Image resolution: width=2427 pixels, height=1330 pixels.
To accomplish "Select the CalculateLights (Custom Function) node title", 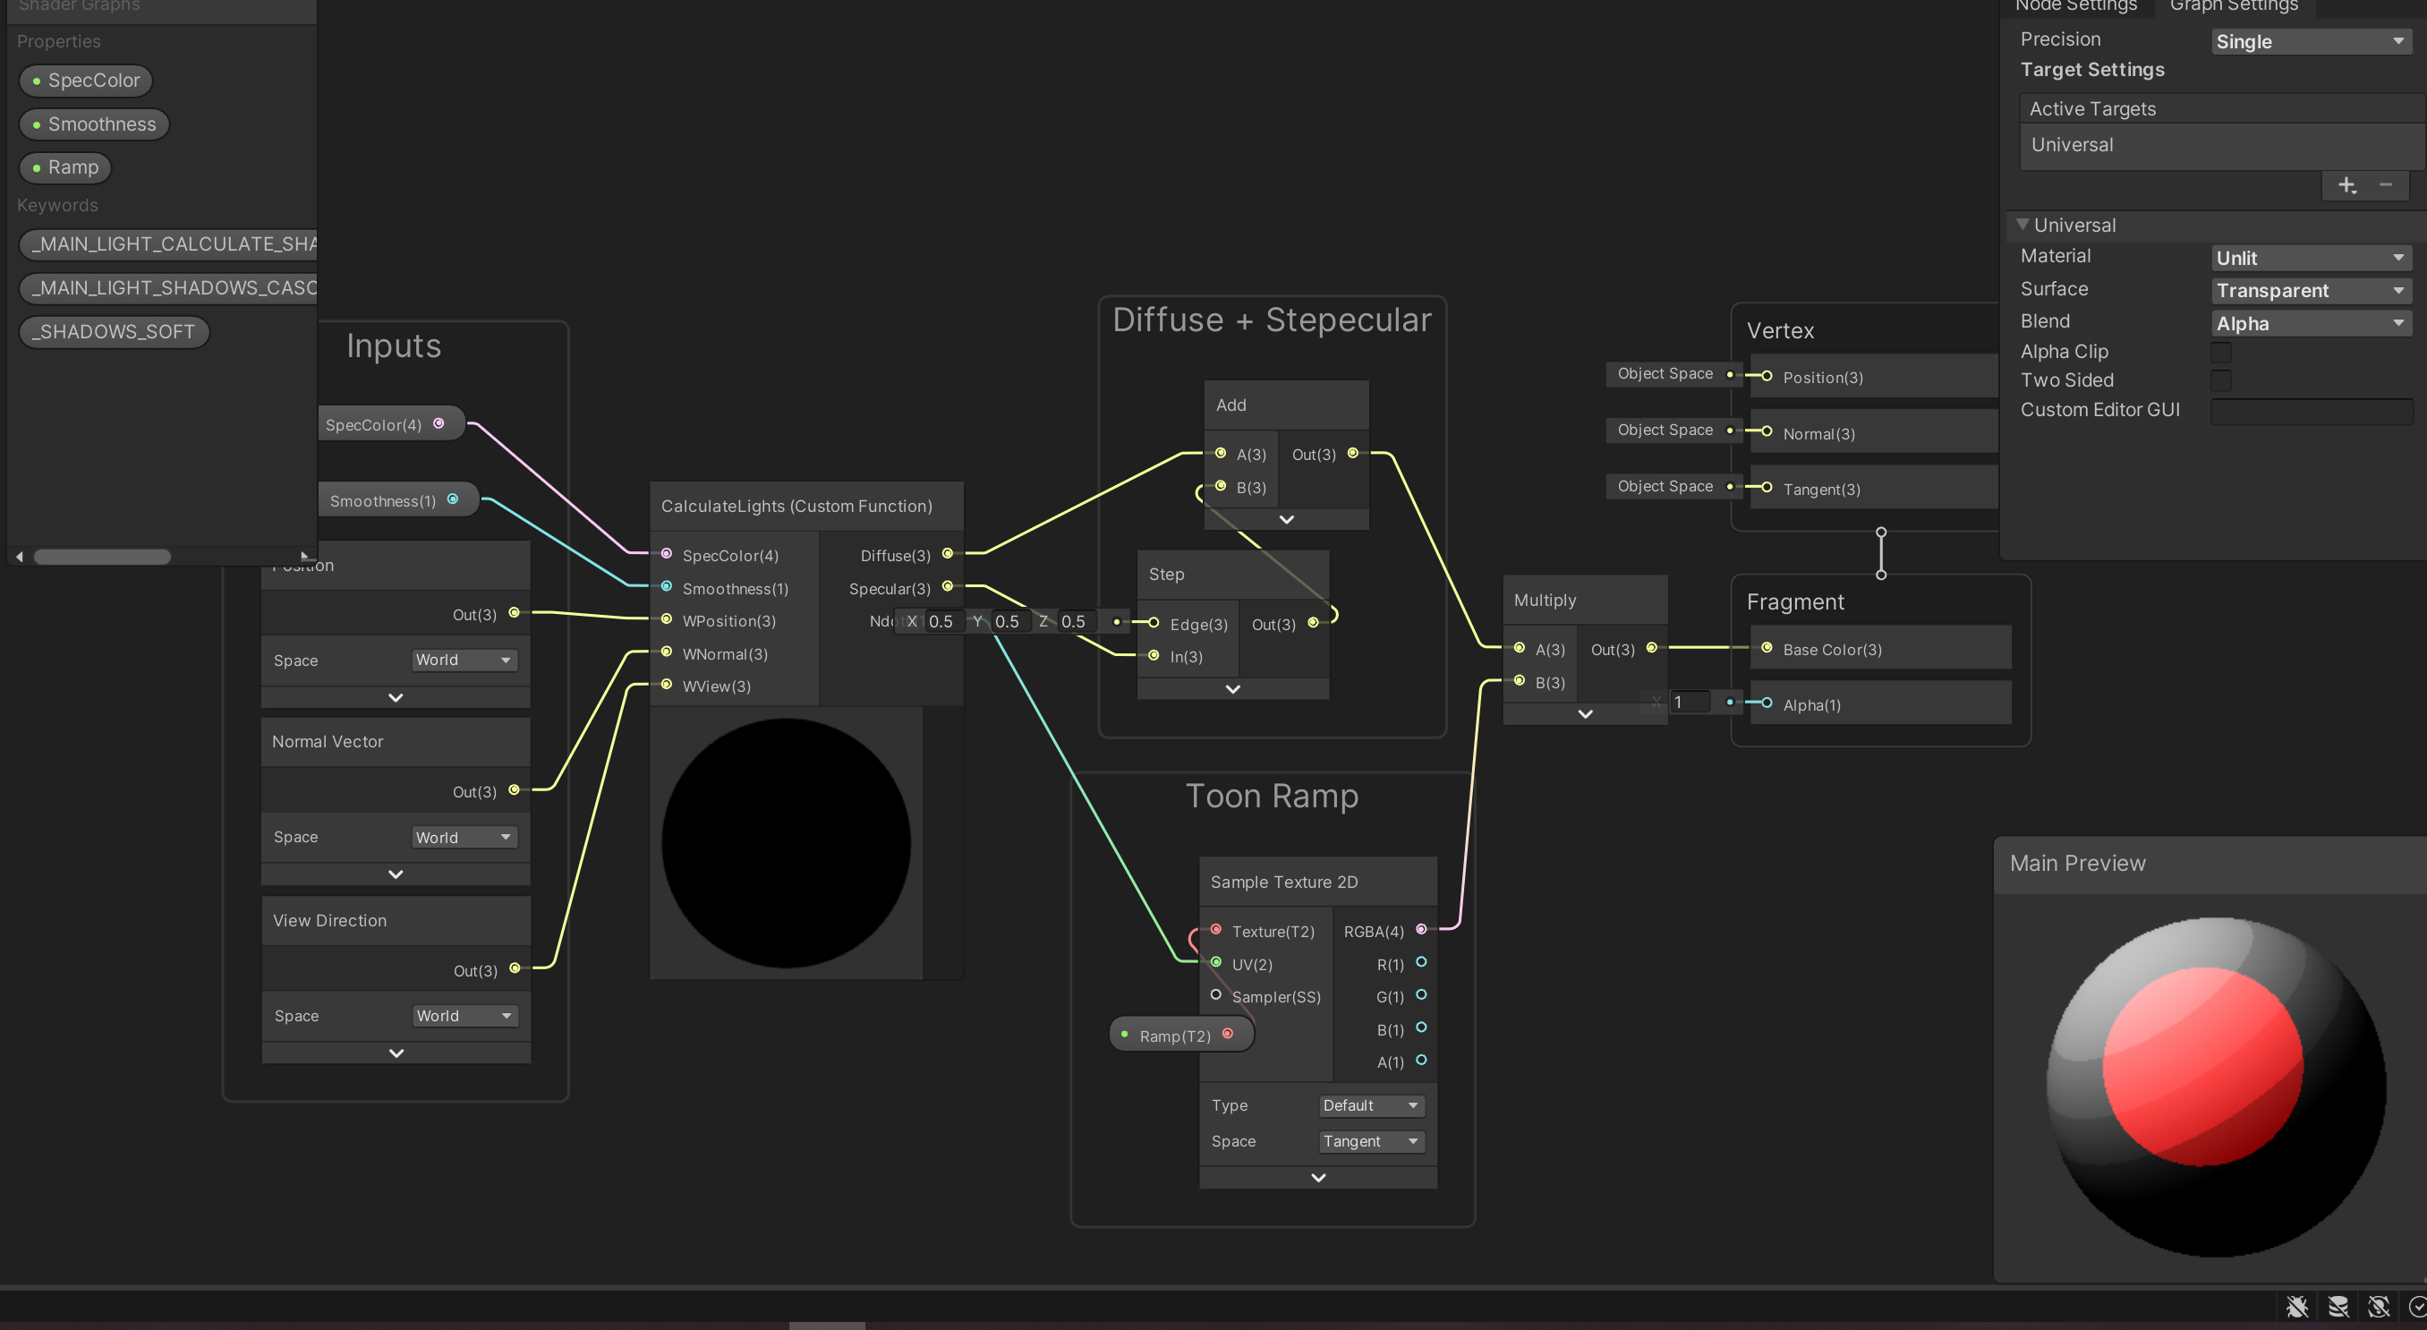I will click(796, 507).
